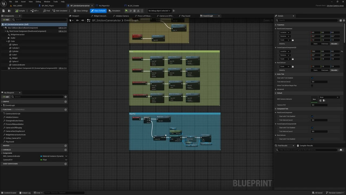The width and height of the screenshot is (346, 195).
Task: Click the Compile blueprint button
Action: [20, 11]
